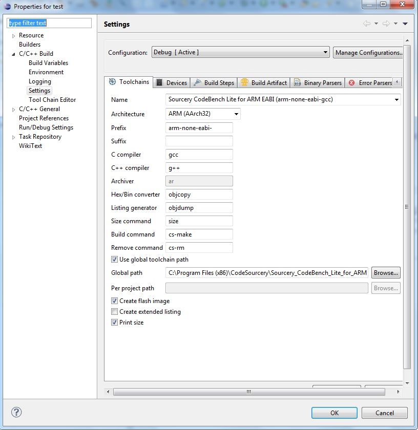The height and width of the screenshot is (430, 418).
Task: Expand the Task Repository tree node
Action: (x=13, y=137)
